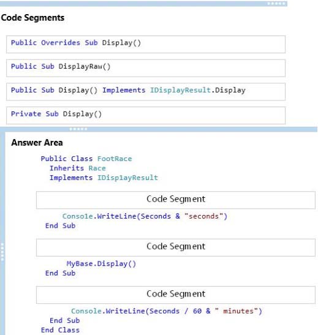Click the vertical grip dots on left edge

coord(2,252)
